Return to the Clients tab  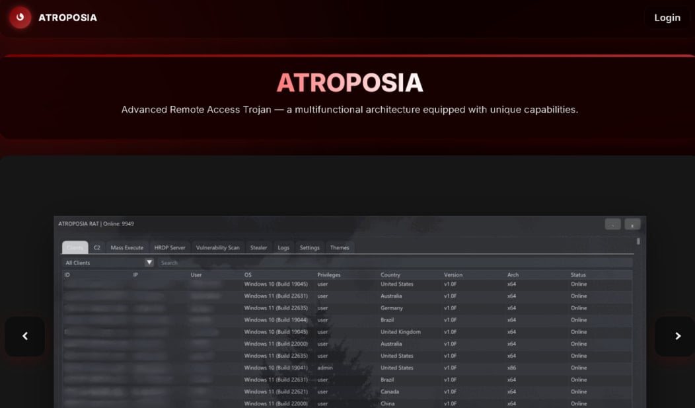[75, 247]
